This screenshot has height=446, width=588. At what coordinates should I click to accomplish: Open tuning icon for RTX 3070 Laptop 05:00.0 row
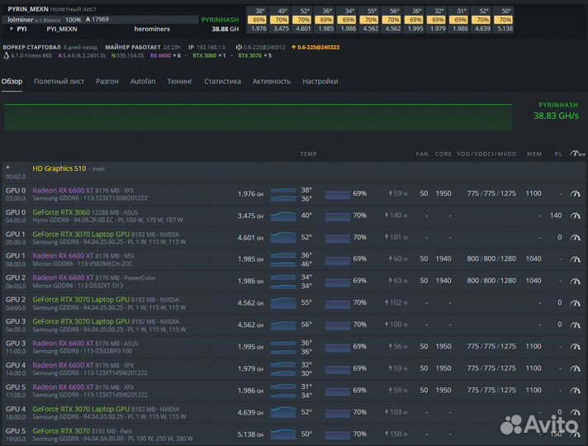pos(575,237)
